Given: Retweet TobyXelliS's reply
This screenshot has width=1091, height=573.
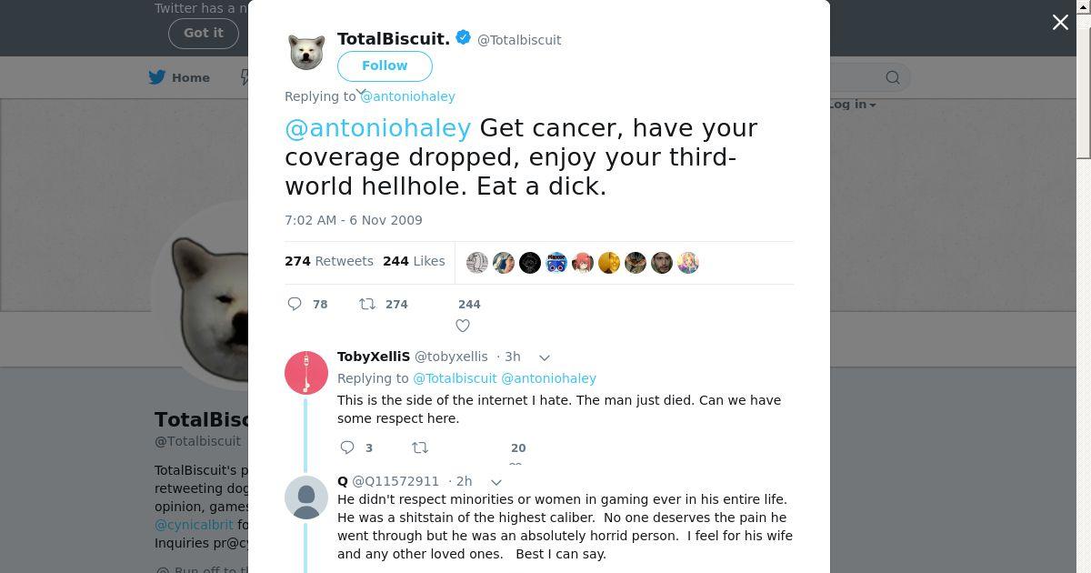Looking at the screenshot, I should point(420,447).
